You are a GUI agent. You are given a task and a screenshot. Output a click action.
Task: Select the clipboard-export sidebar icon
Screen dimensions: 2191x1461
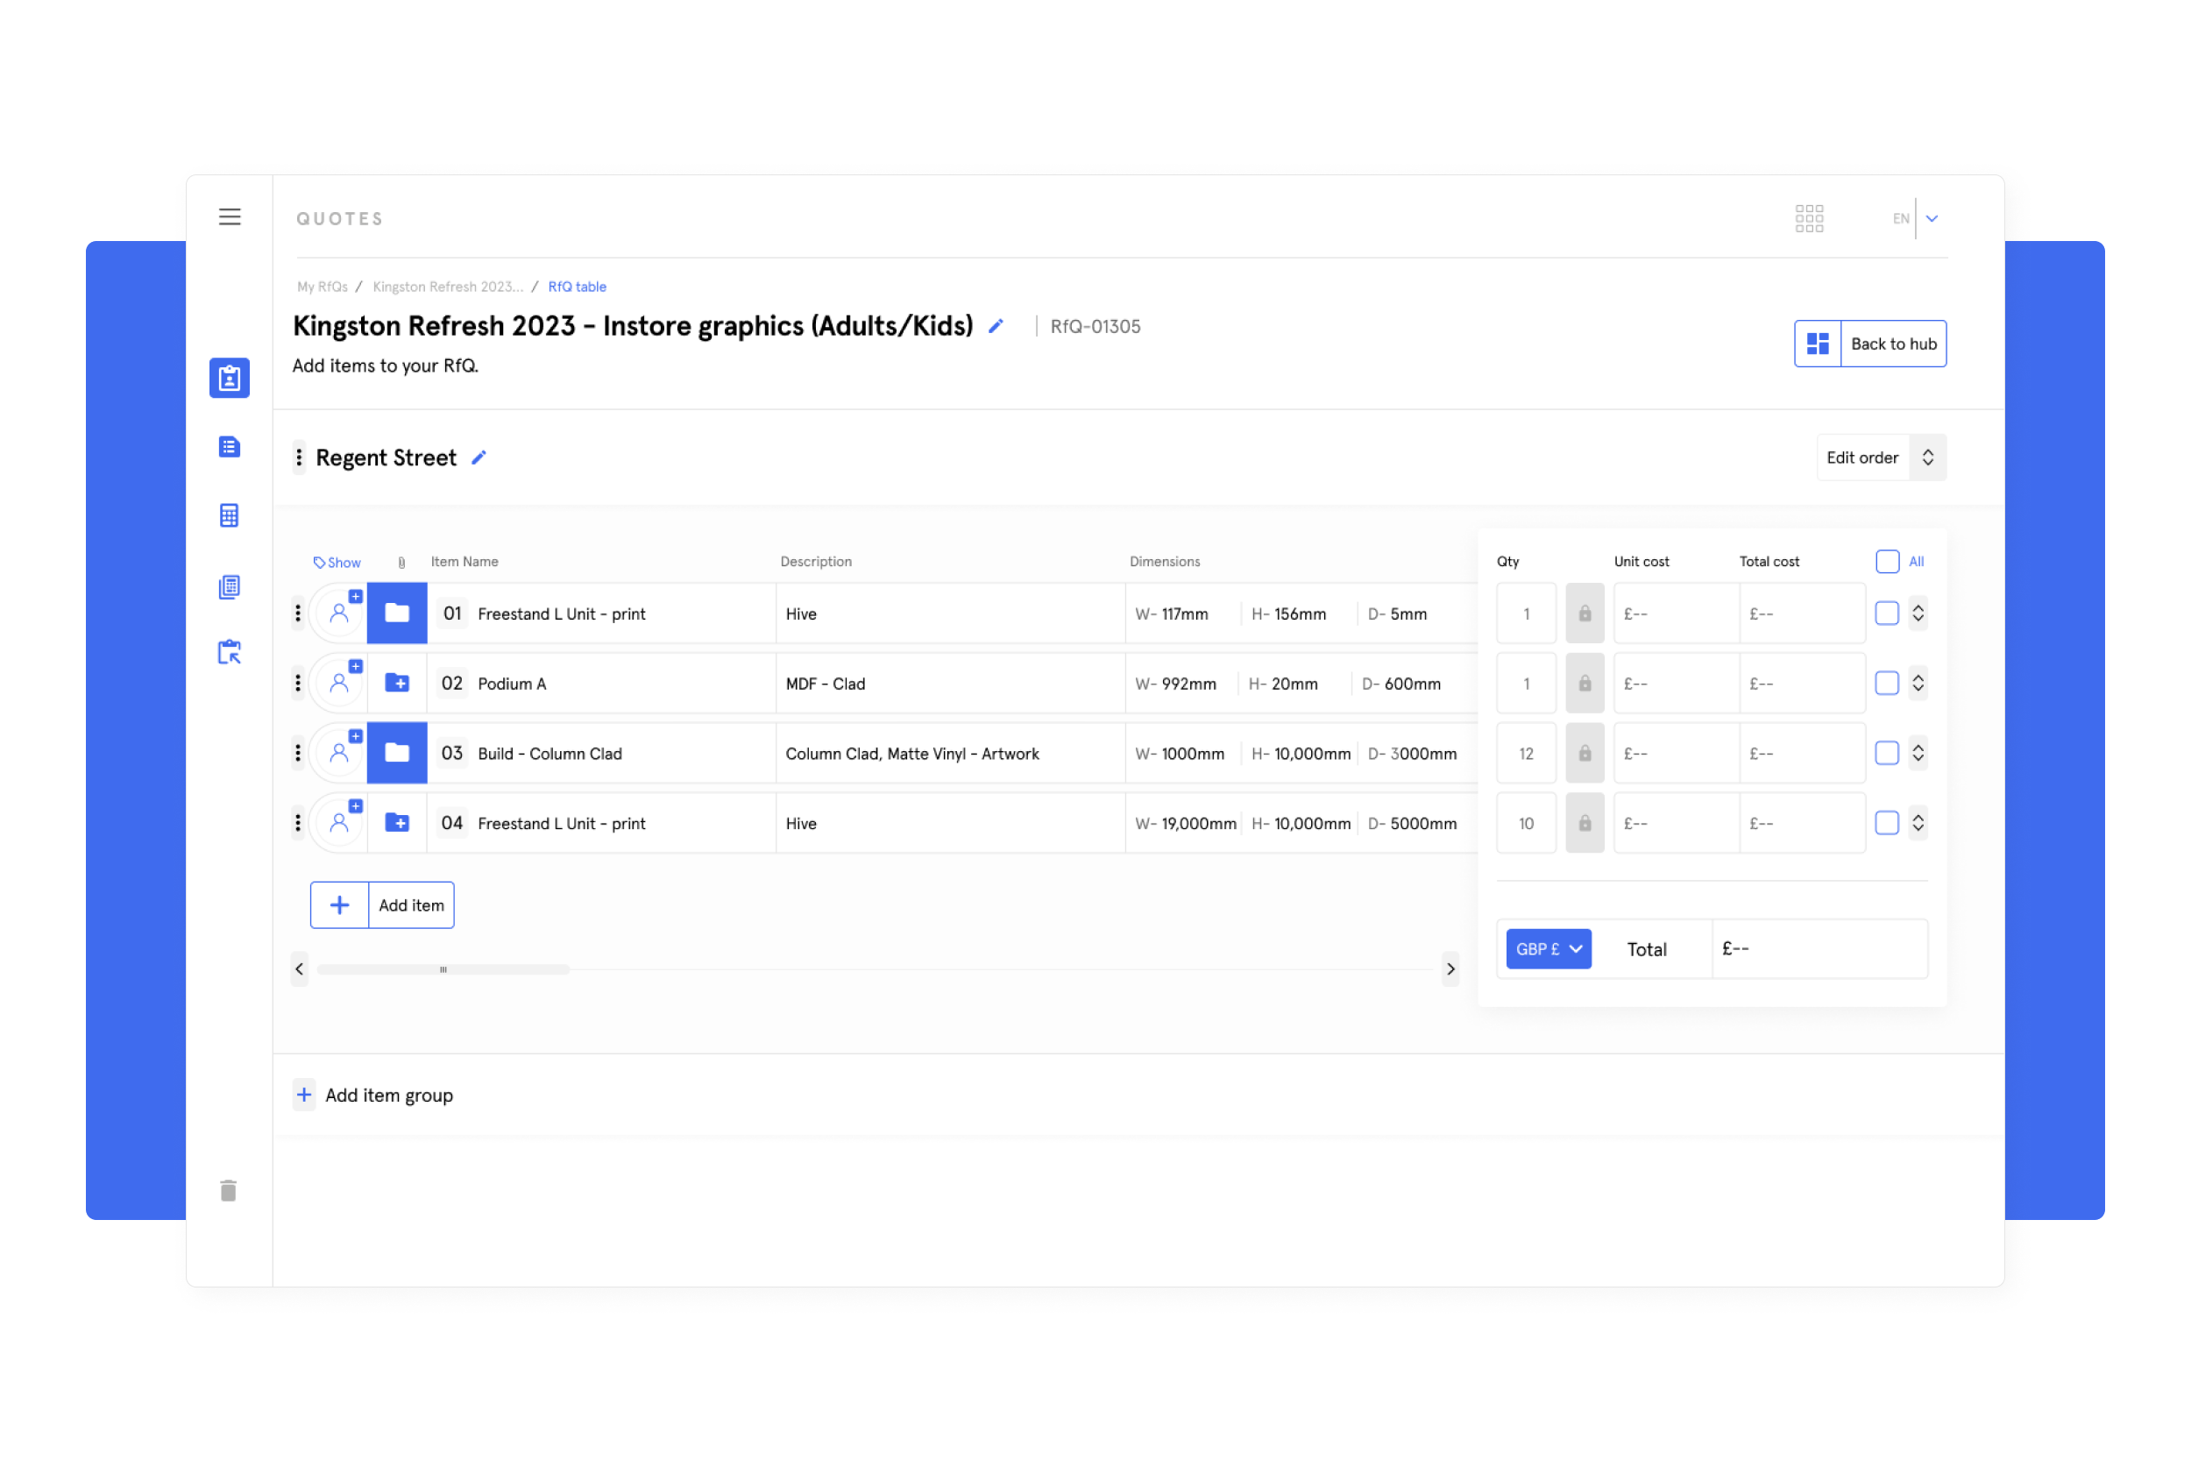point(229,652)
